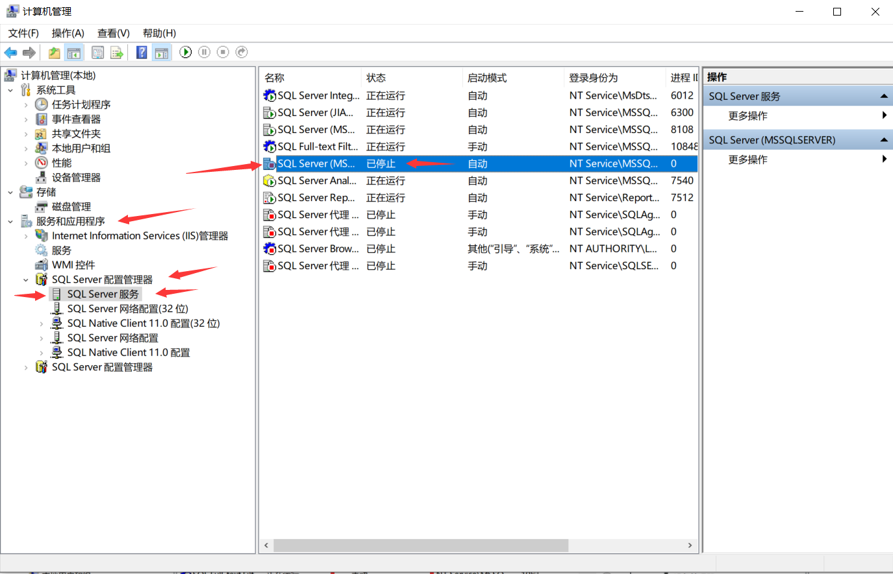Click the 服务 gear icon in tree
Viewport: 893px width, 574px height.
pyautogui.click(x=42, y=250)
